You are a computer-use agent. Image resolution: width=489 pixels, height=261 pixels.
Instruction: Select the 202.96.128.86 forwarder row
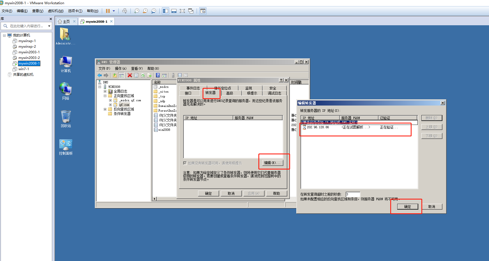point(359,127)
